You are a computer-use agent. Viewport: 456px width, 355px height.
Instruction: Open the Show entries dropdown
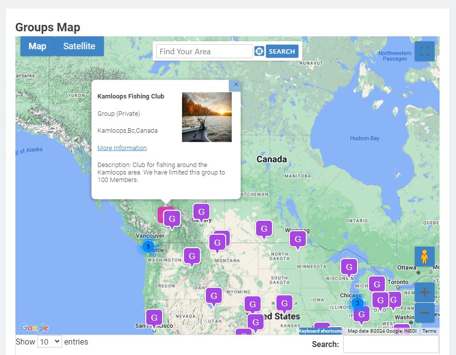tap(49, 342)
